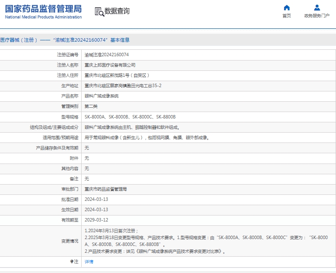The image size is (336, 273).
Task: Click the 管理类别 label
Action: point(70,106)
